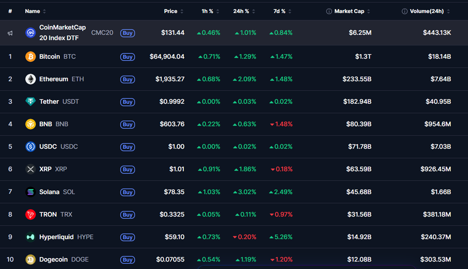This screenshot has width=468, height=269.
Task: Sort by Volume(24h) header
Action: click(x=430, y=11)
